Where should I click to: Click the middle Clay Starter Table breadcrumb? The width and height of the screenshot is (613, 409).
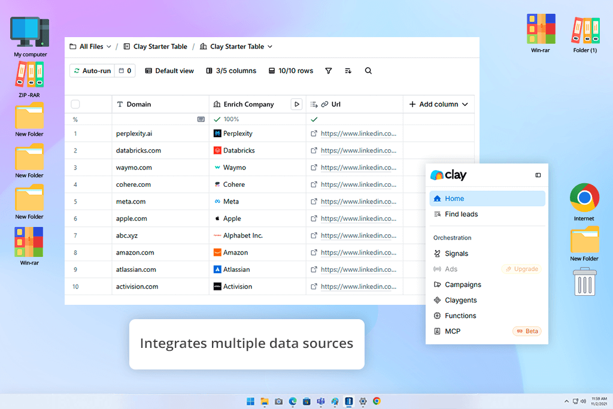156,47
